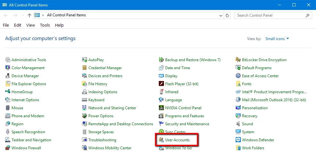Open the View by Small icons dropdown
Image resolution: width=316 pixels, height=156 pixels.
[277, 39]
